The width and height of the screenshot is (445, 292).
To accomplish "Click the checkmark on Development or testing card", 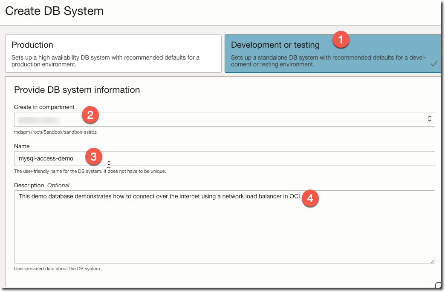I will click(x=433, y=63).
